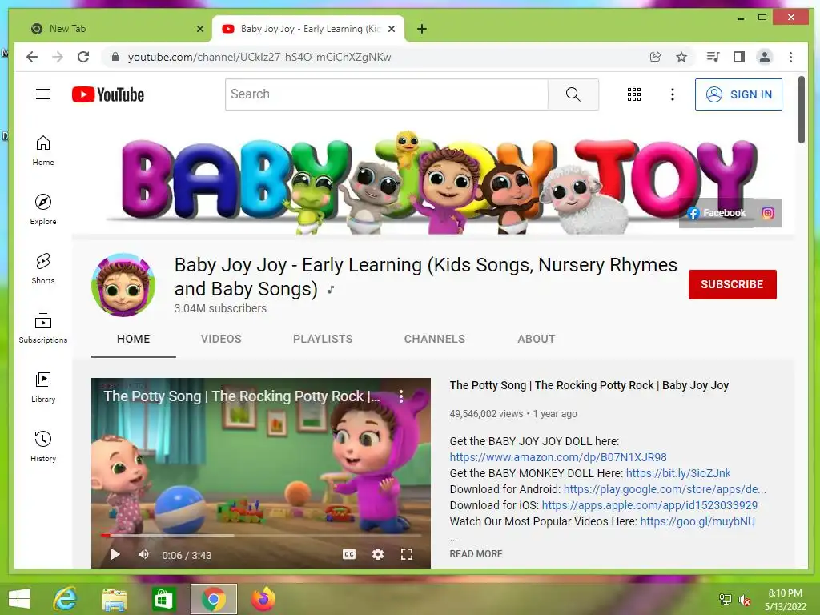Open the bit.ly monkey doll link
The image size is (820, 615).
(x=678, y=473)
